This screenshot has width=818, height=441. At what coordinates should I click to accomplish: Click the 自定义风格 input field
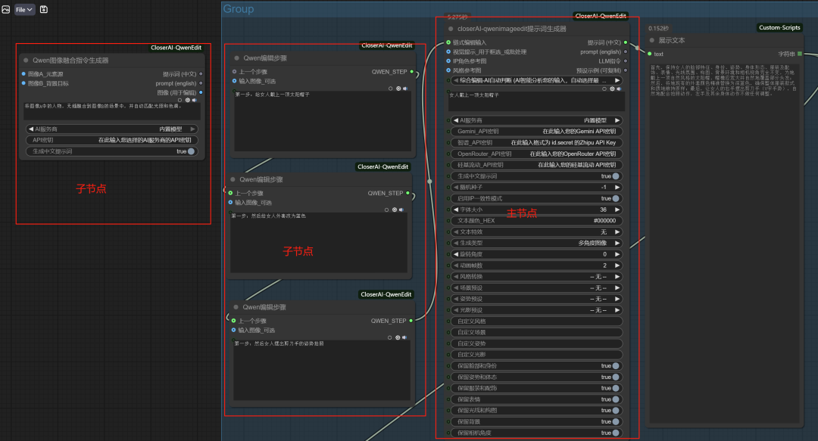(536, 321)
